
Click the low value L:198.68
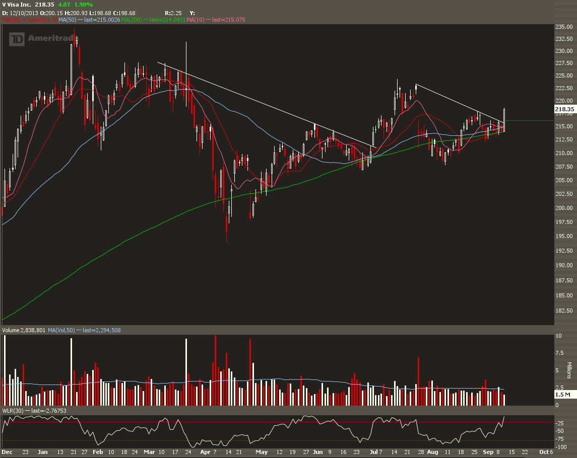coord(100,13)
